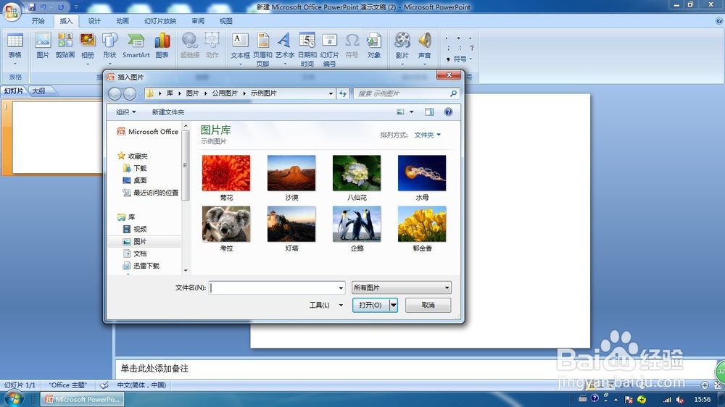725x407 pixels.
Task: Switch to 开始 ribbon tab
Action: click(x=38, y=21)
